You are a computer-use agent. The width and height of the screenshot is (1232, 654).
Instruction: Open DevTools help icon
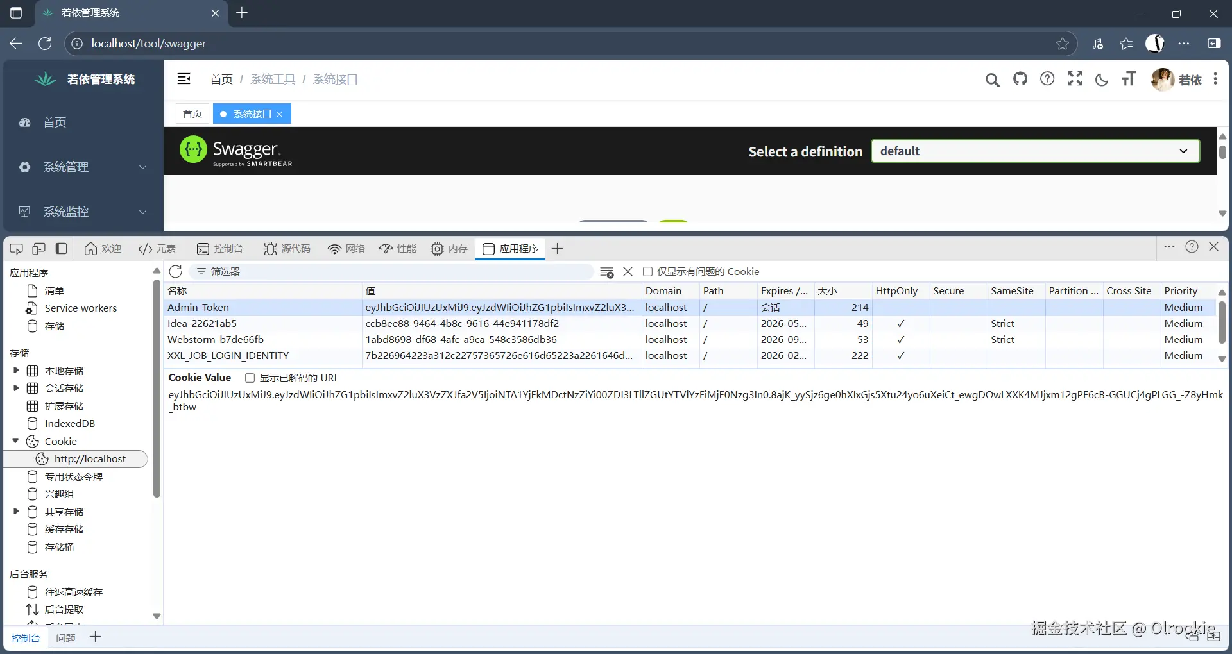[1192, 247]
